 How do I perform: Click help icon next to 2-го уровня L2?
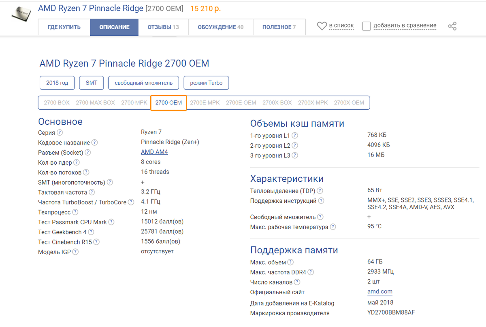coord(295,145)
